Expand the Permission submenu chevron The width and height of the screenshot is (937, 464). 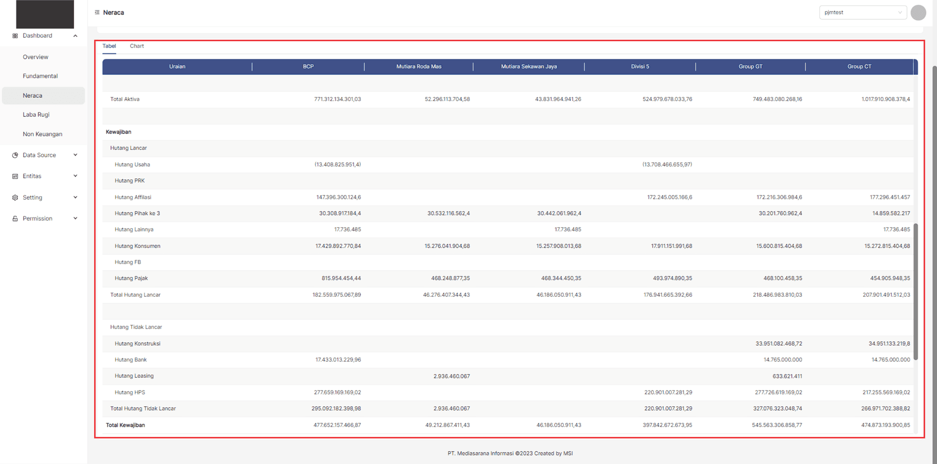click(x=75, y=219)
